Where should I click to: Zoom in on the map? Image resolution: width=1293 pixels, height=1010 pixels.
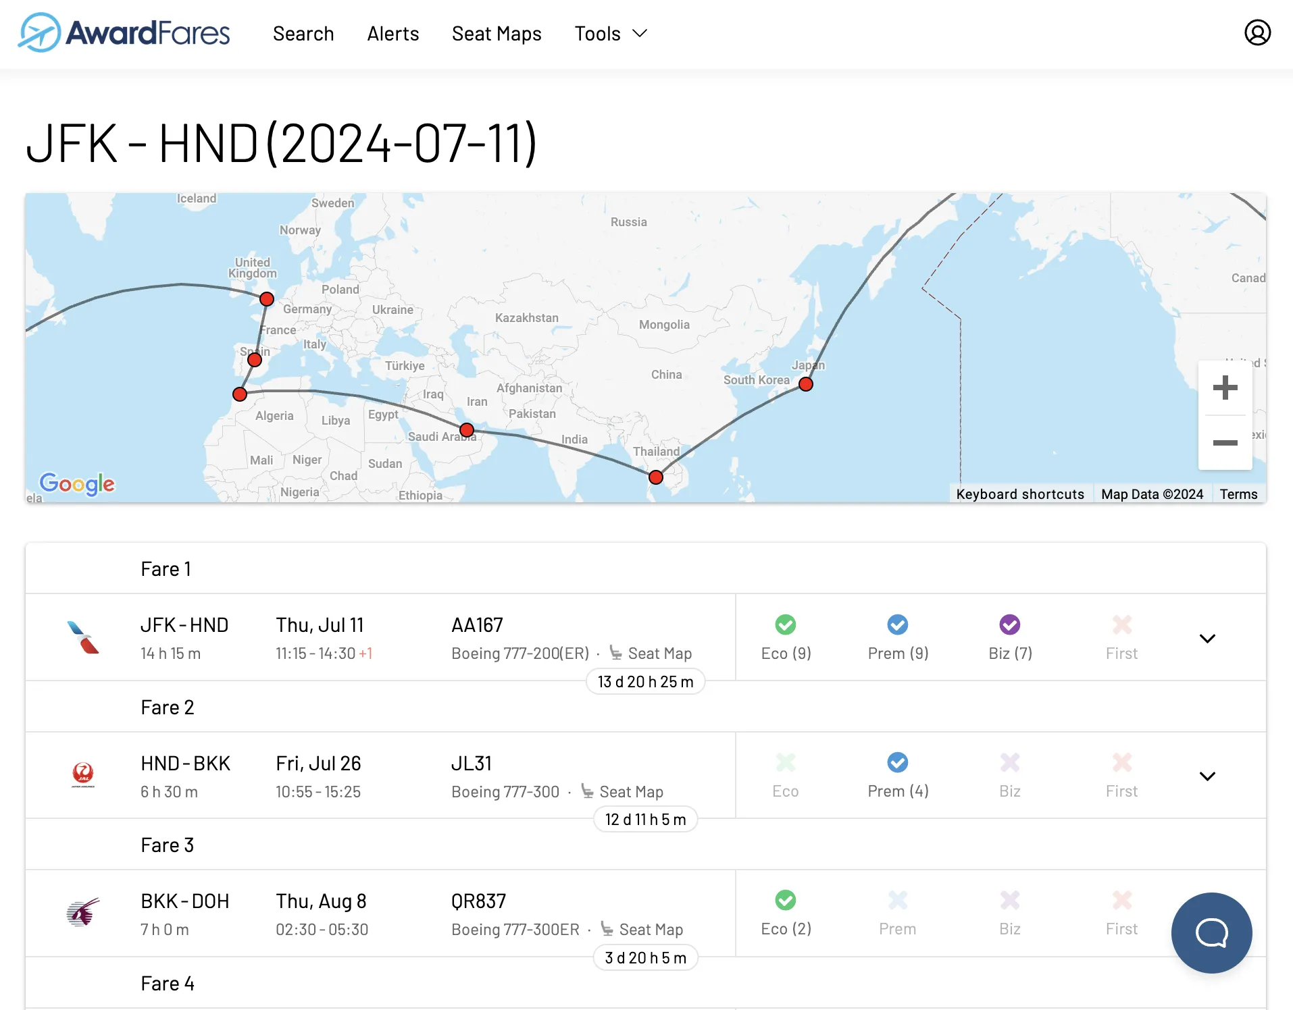(x=1225, y=388)
